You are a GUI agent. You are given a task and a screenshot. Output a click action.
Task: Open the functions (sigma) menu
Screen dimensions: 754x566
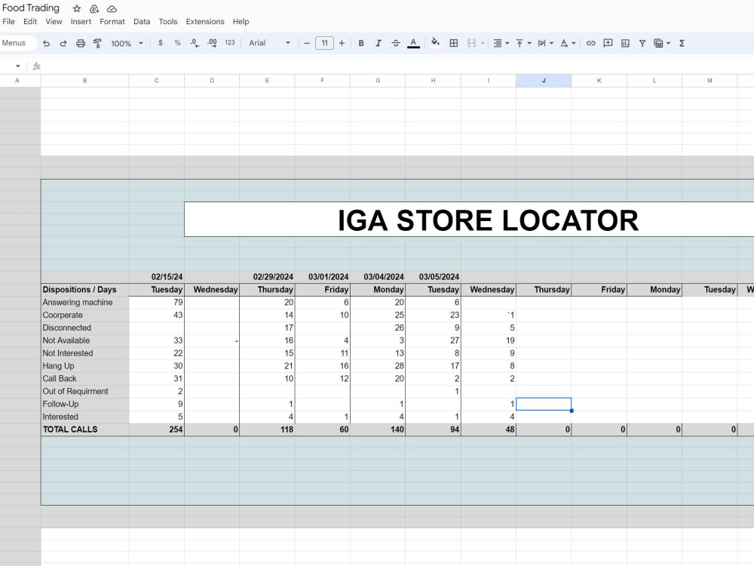[682, 43]
